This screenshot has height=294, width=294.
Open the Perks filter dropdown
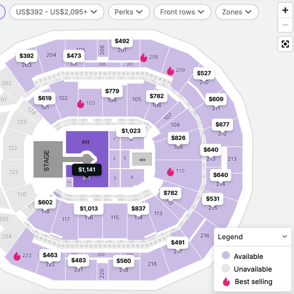coord(129,12)
